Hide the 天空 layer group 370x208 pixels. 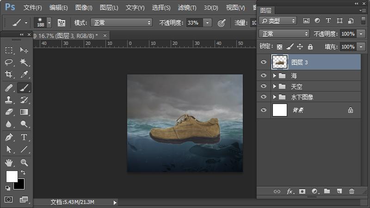tap(264, 86)
